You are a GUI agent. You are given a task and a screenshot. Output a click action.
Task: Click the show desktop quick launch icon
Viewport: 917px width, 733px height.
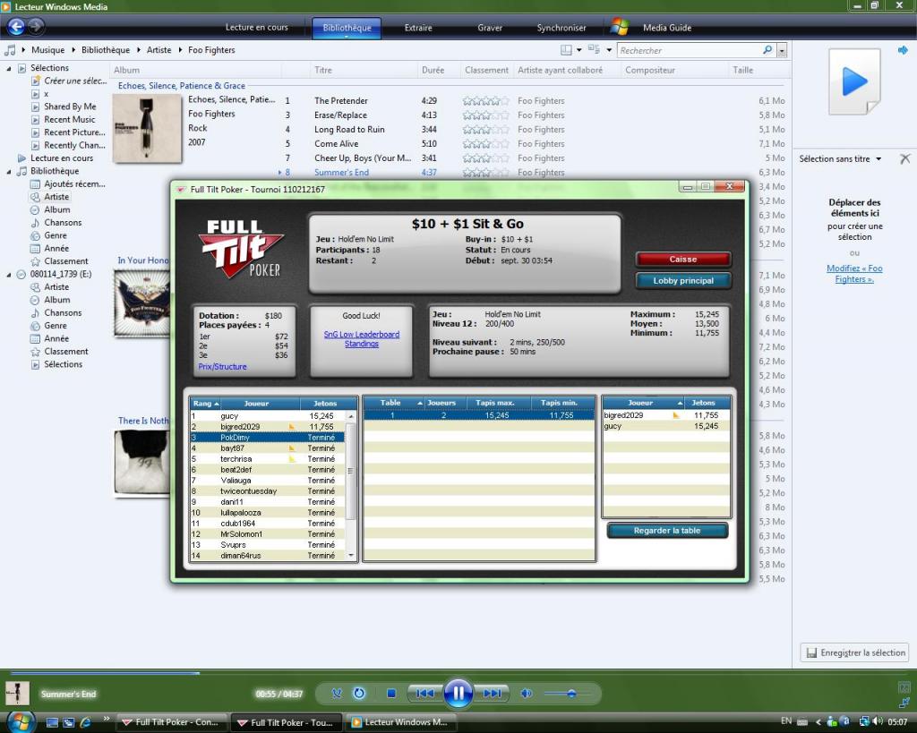(x=52, y=722)
